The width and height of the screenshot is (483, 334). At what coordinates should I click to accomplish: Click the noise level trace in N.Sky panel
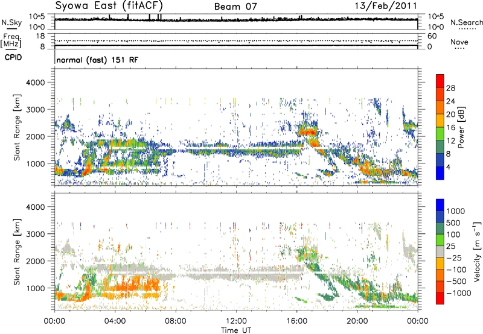(x=236, y=19)
